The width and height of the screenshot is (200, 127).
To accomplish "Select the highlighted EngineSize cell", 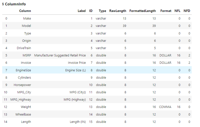I will pos(23,70).
